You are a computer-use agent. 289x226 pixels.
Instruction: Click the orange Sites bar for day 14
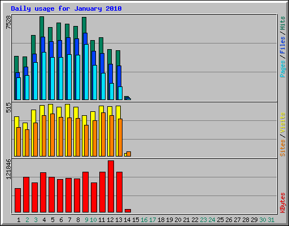[129, 154]
